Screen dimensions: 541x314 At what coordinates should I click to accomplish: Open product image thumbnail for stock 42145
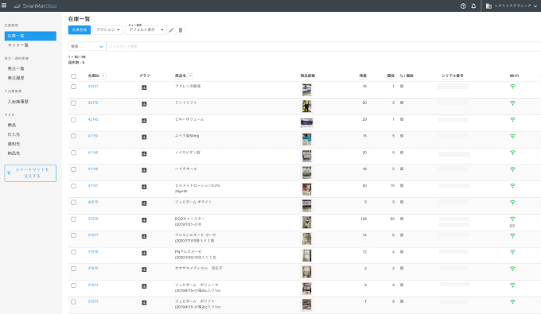tap(306, 122)
